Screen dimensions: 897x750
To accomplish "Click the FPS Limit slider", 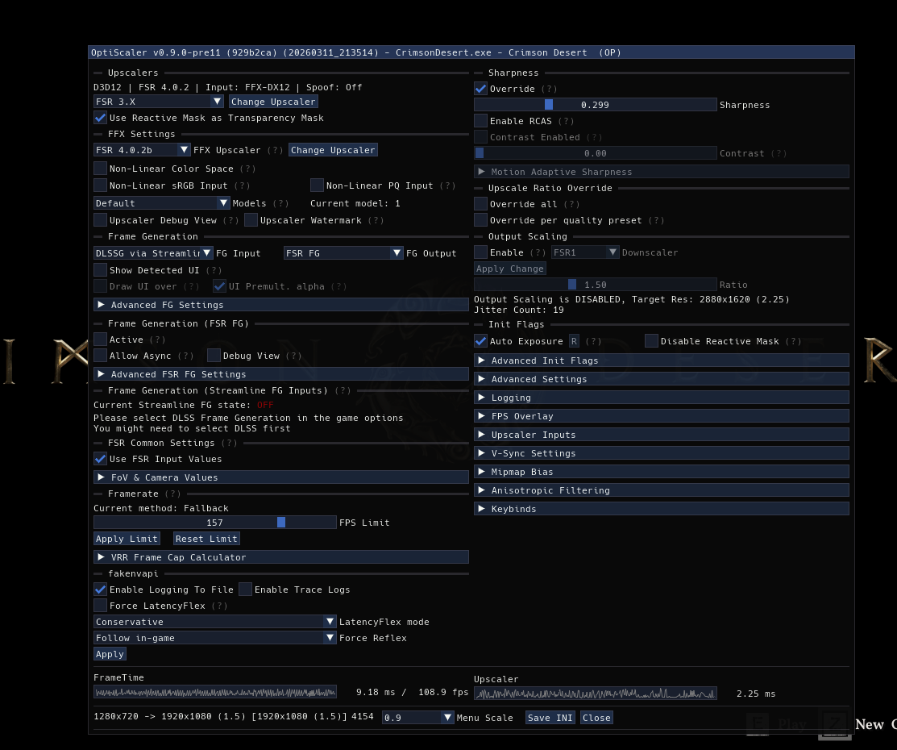I will click(x=215, y=522).
